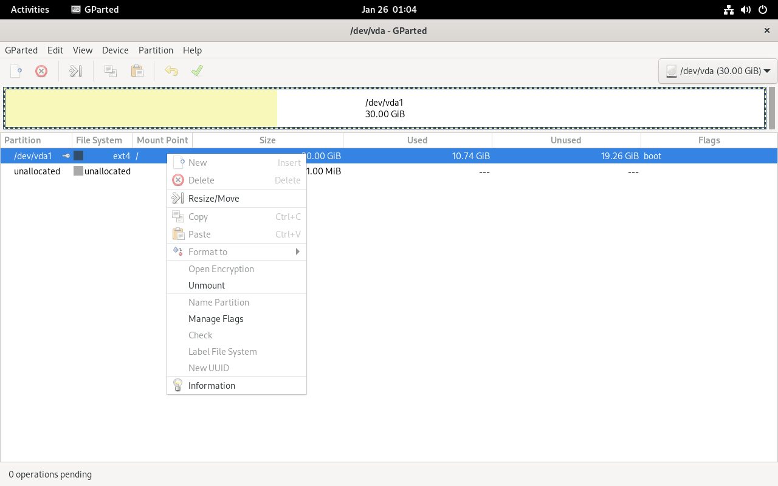This screenshot has height=486, width=778.
Task: Choose Manage Flags from context menu
Action: (x=216, y=319)
